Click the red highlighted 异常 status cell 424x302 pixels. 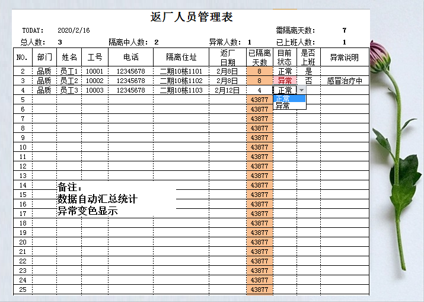click(x=285, y=81)
